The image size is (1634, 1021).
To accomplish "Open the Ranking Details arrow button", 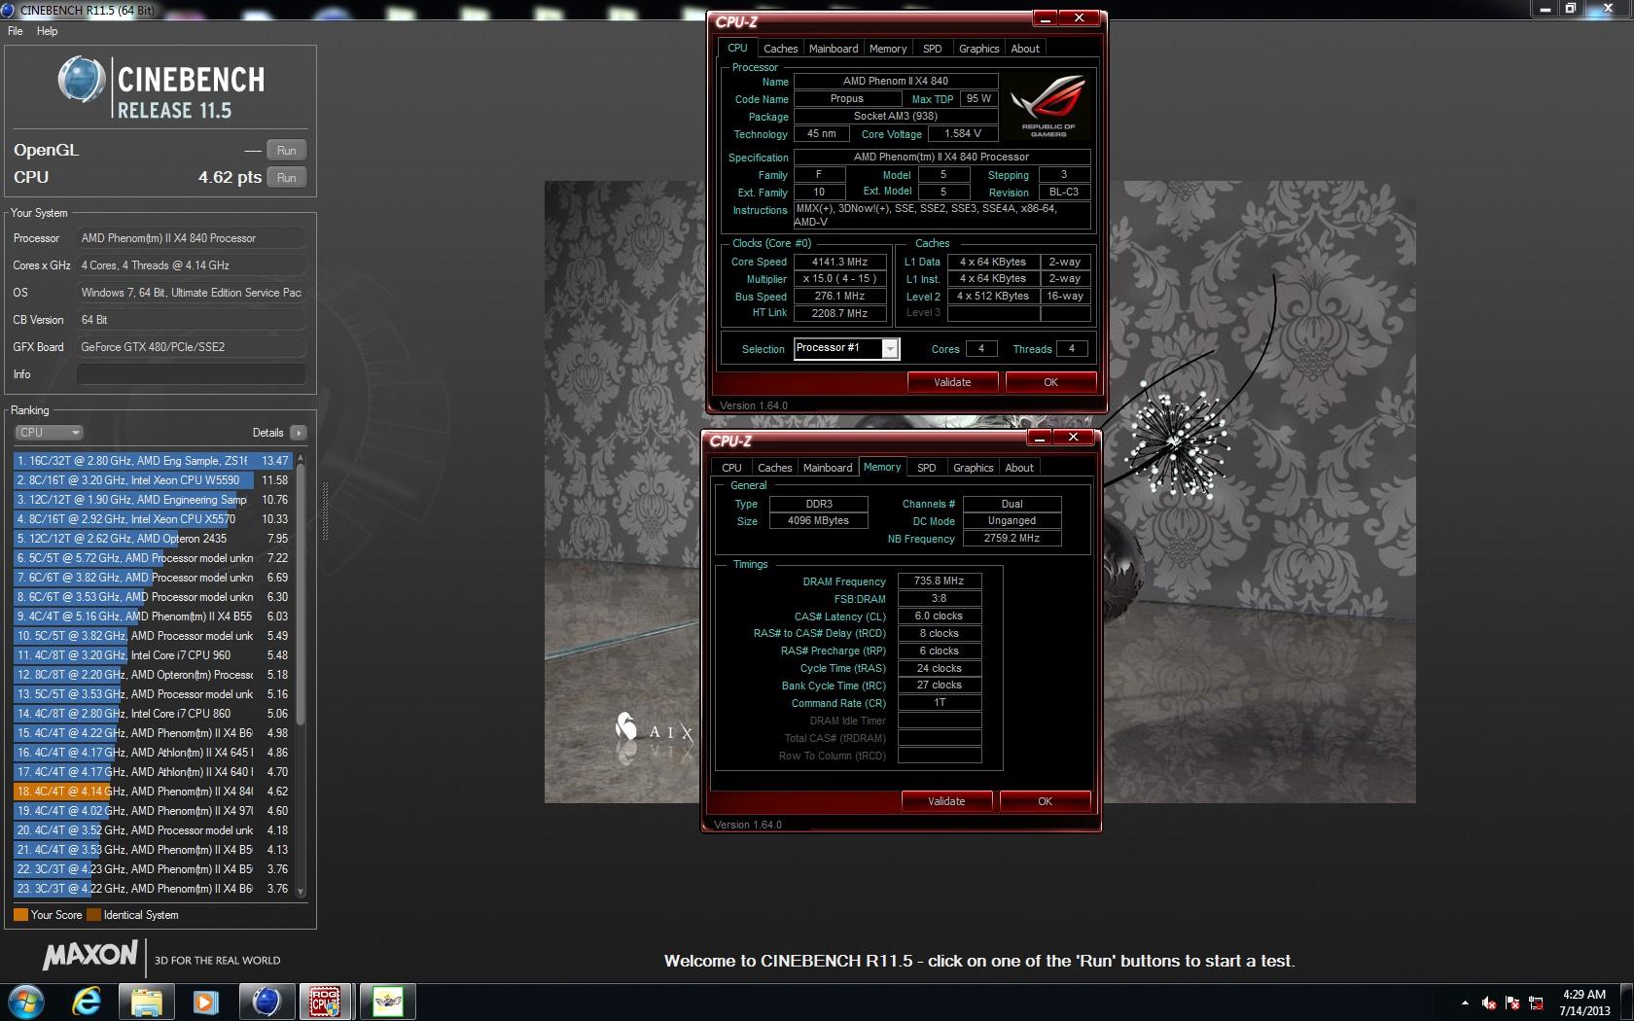I will [x=298, y=433].
